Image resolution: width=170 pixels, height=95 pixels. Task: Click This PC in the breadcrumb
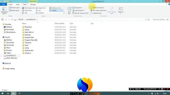pyautogui.click(x=21, y=20)
